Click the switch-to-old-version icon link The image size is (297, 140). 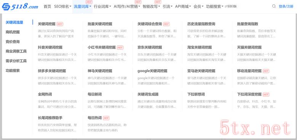click(230, 6)
